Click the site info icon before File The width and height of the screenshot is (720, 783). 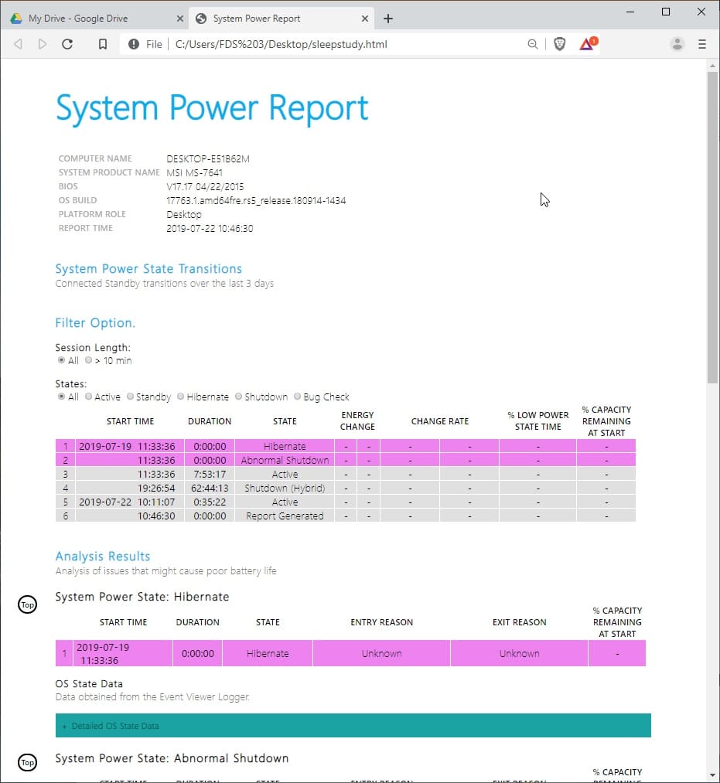coord(134,44)
